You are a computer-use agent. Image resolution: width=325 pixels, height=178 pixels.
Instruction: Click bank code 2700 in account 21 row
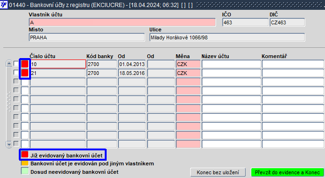click(102, 73)
